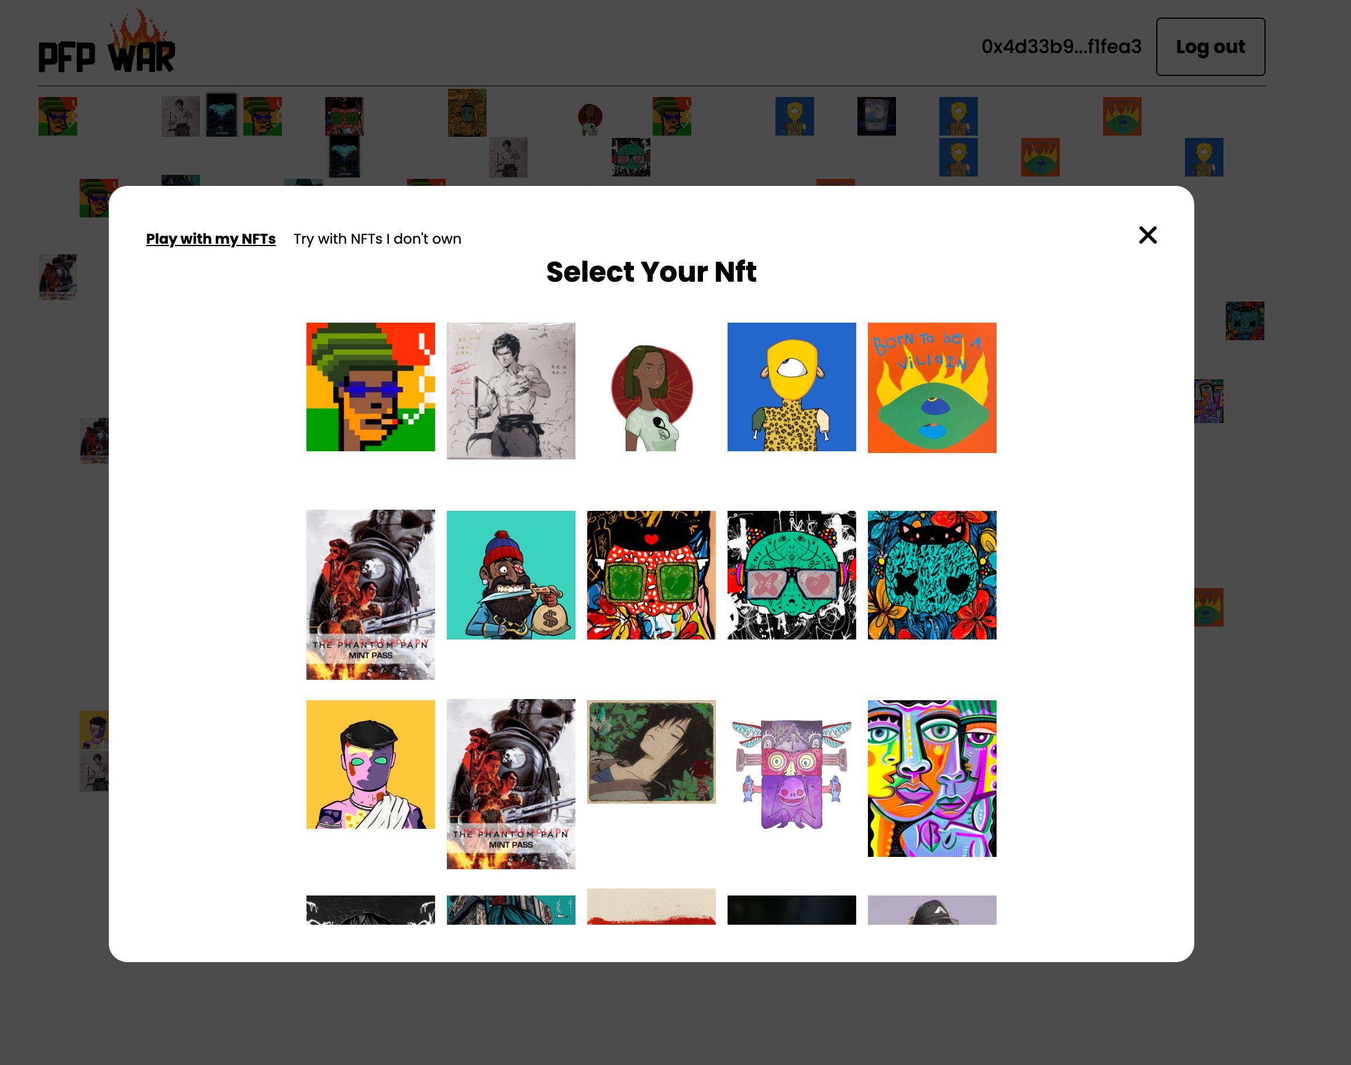Choose the Phantom Pain Mint Pass in second row

370,595
